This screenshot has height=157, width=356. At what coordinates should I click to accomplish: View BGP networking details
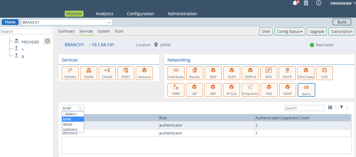point(213,73)
